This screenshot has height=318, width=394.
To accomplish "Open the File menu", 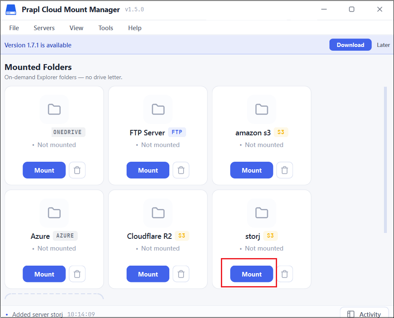I will pos(14,28).
